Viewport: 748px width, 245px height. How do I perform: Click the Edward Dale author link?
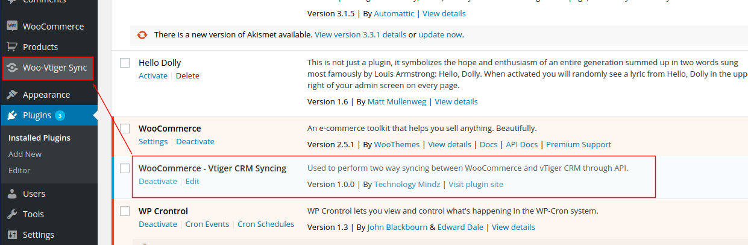[460, 227]
